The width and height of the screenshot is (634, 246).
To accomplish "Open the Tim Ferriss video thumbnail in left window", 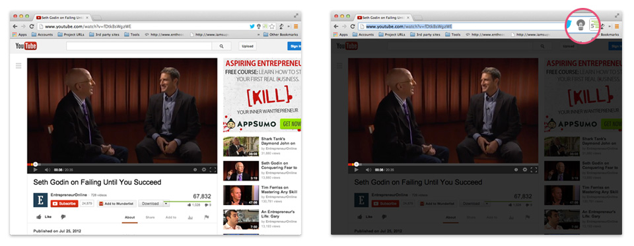I will [x=241, y=195].
